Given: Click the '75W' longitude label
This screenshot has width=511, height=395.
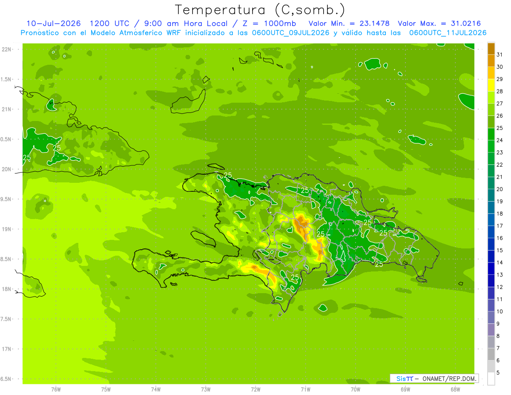Looking at the screenshot, I should click(x=106, y=389).
